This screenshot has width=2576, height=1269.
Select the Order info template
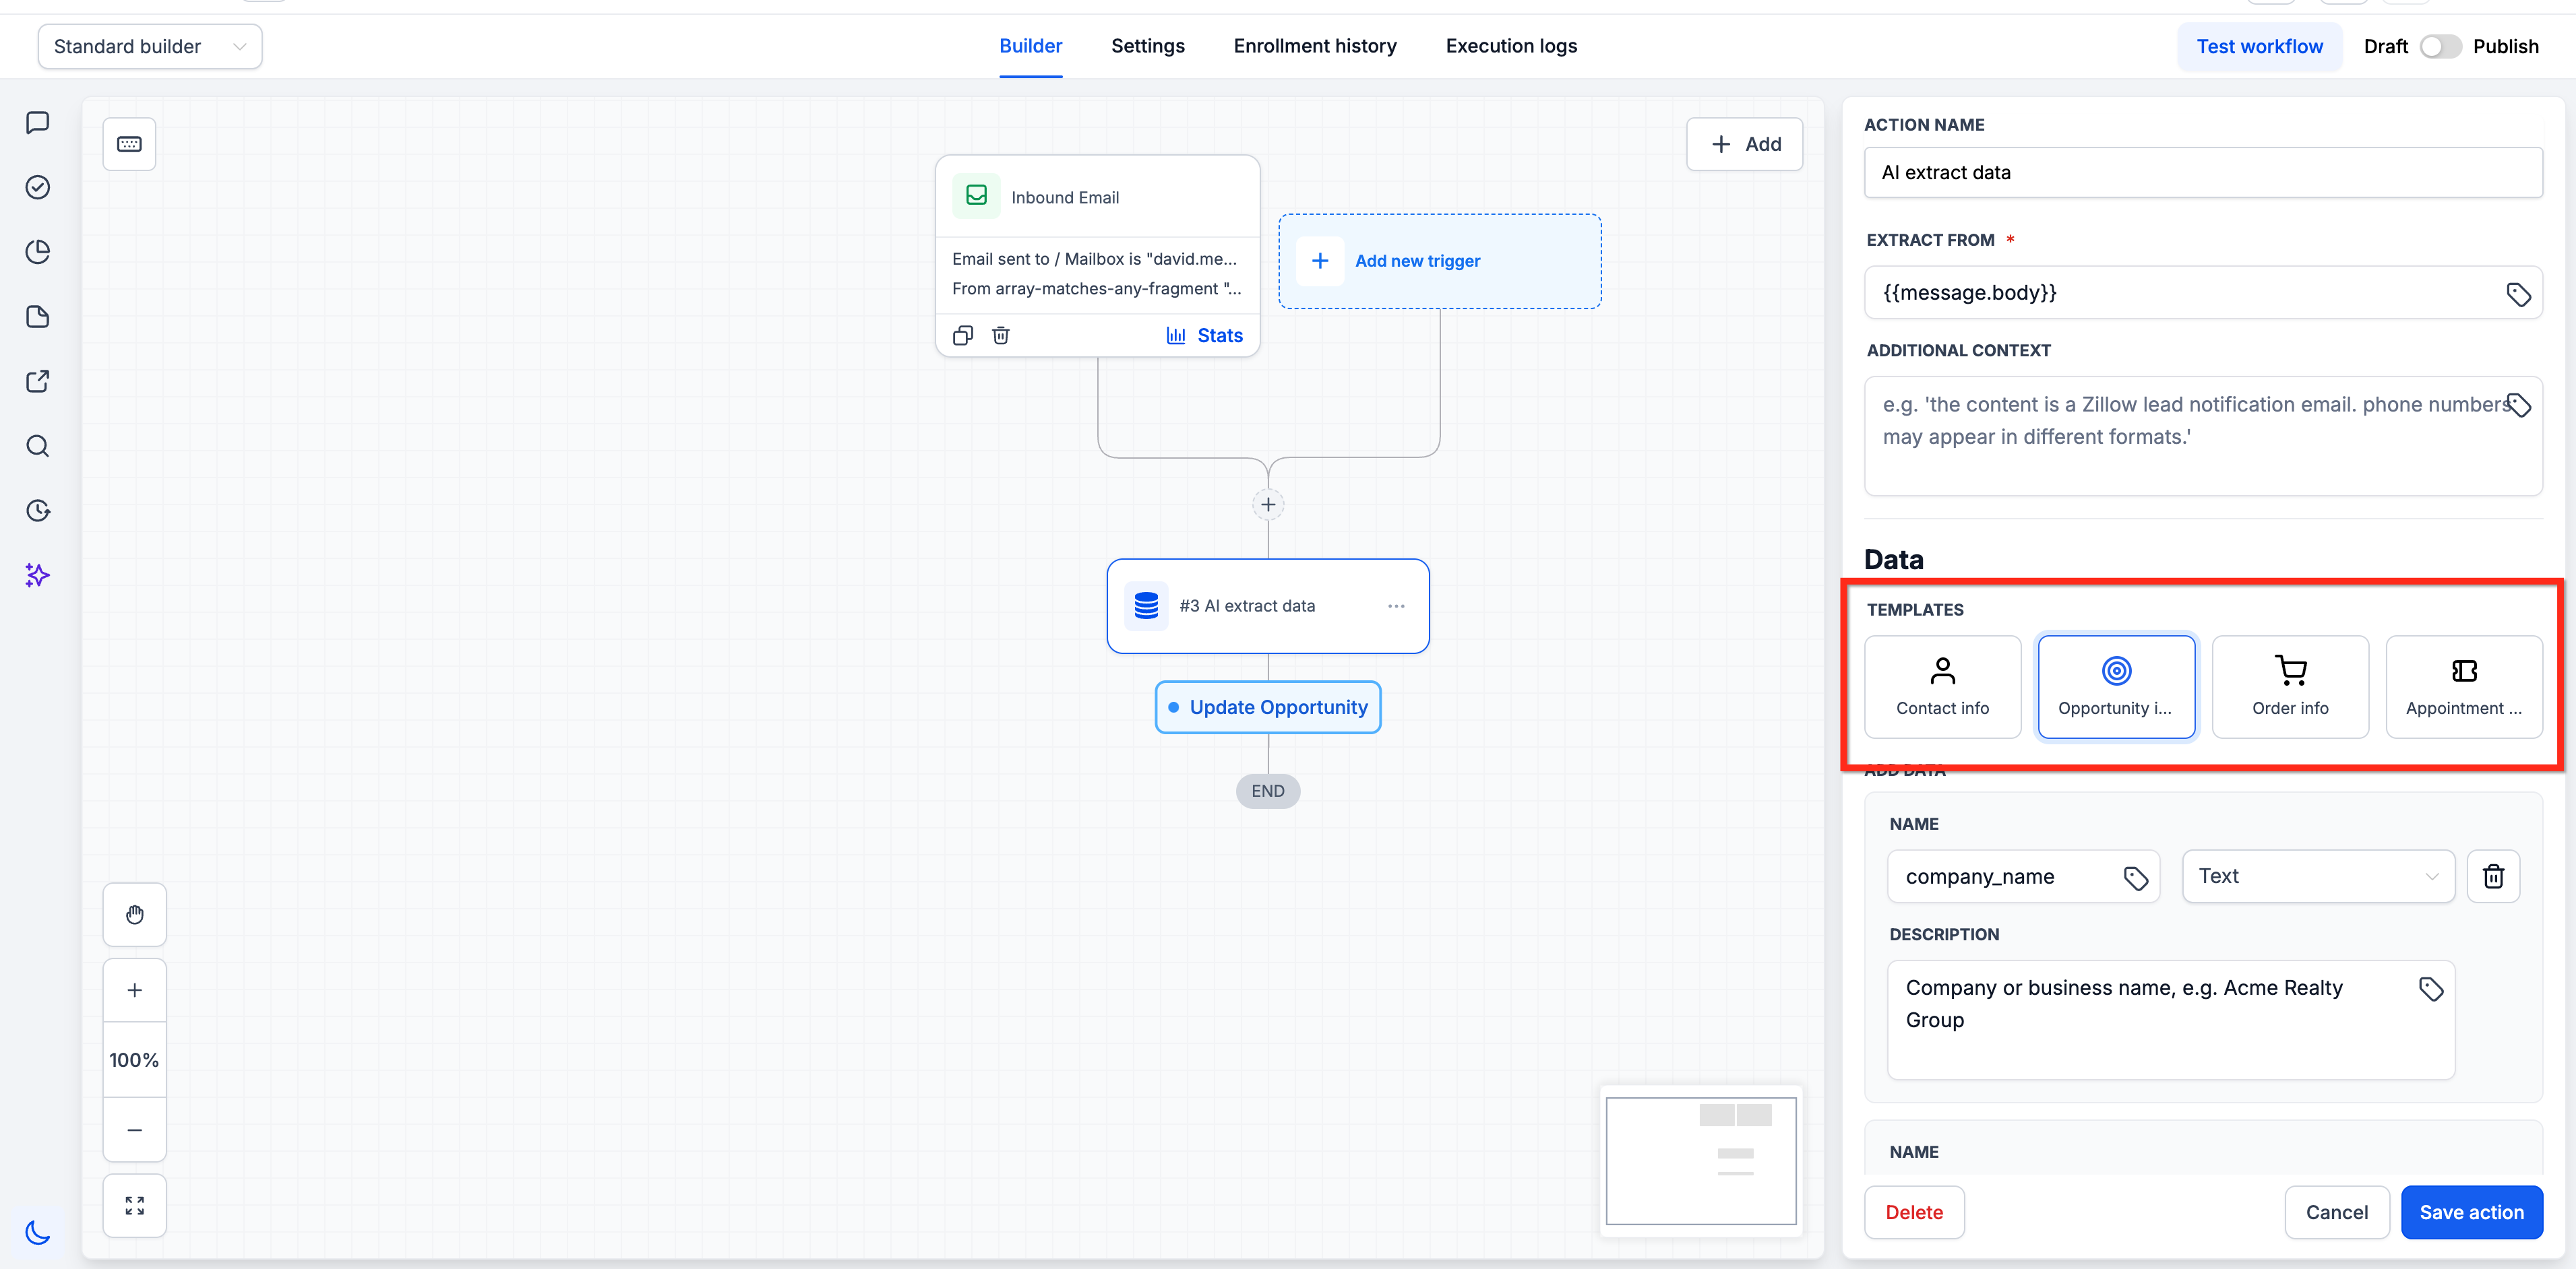pyautogui.click(x=2290, y=686)
